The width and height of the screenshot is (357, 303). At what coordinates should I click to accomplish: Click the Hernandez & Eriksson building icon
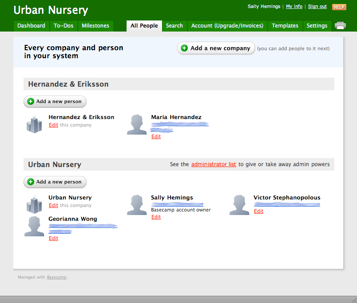click(34, 124)
